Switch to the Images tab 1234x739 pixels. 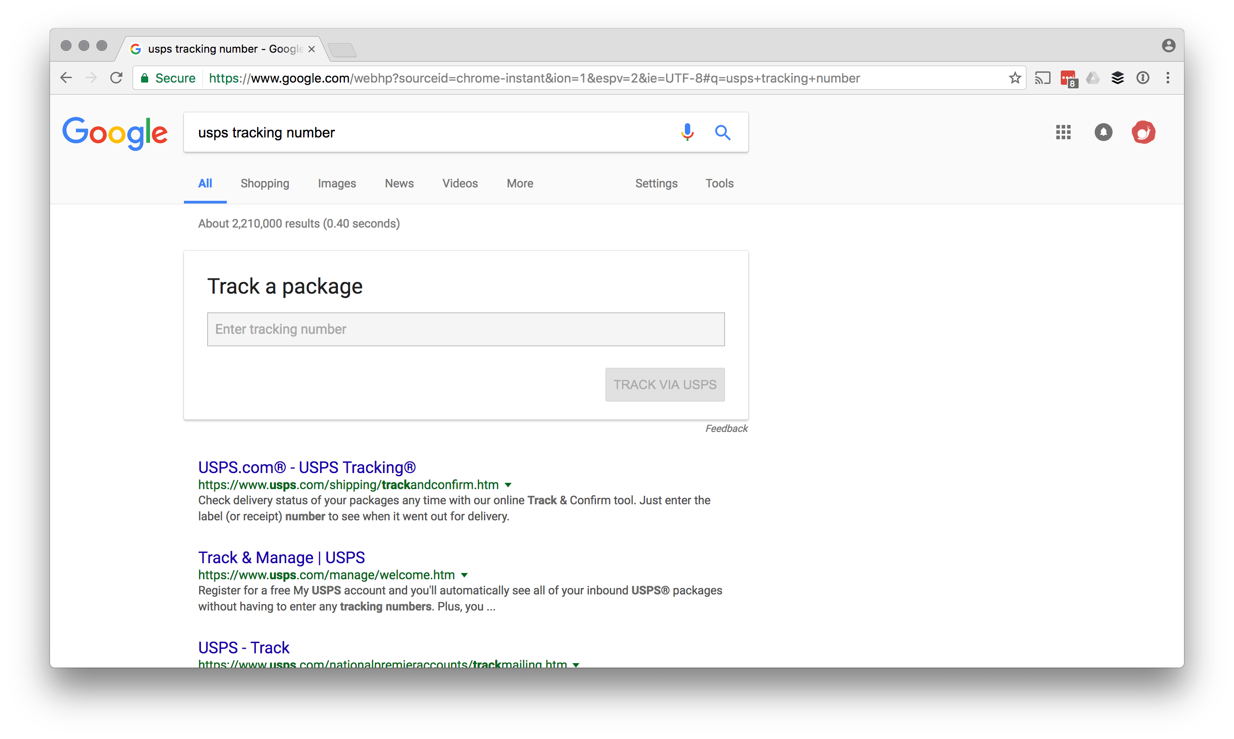(x=337, y=183)
